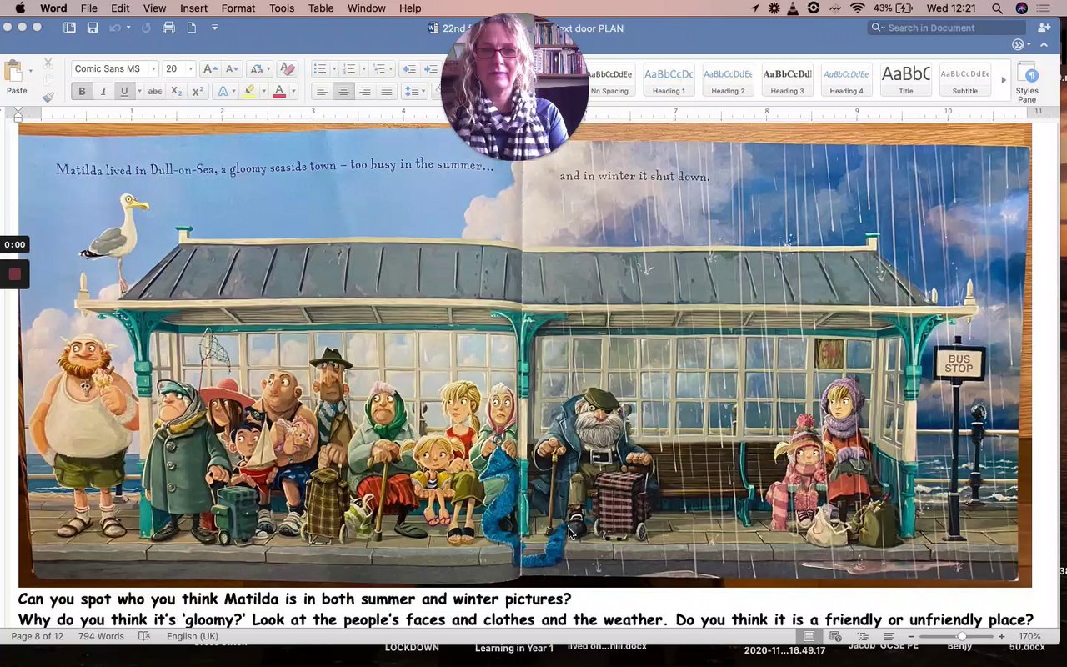Screen dimensions: 1067x667
Task: Click the Clear Formatting eraser icon
Action: pos(287,69)
